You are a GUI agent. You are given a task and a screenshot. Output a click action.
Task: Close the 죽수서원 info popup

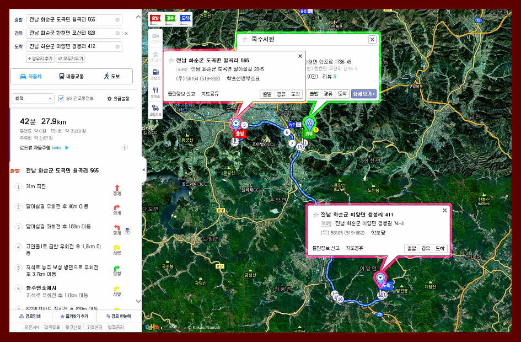click(372, 40)
